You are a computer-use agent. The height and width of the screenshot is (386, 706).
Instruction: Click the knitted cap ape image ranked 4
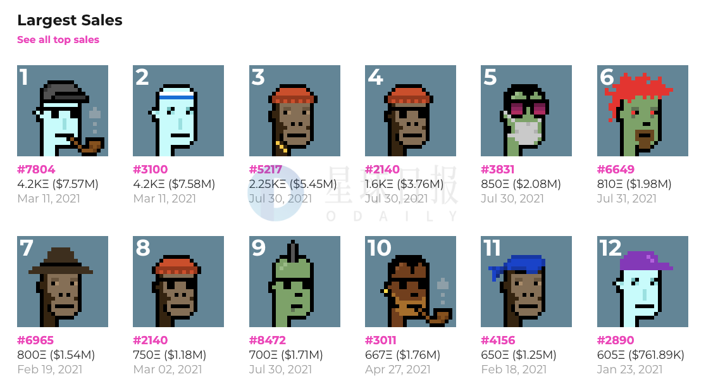[x=410, y=111]
